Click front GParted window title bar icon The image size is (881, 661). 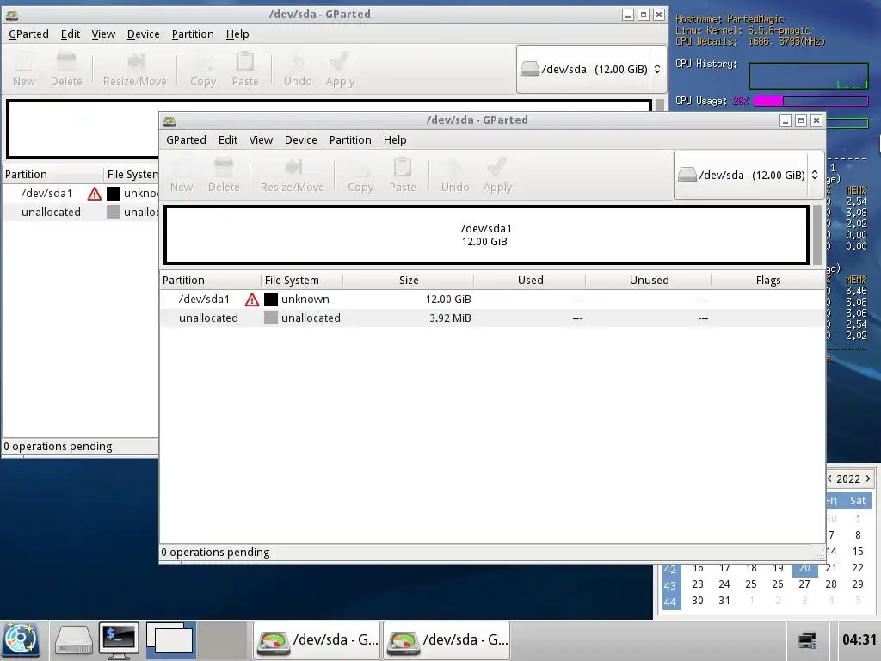(x=169, y=120)
